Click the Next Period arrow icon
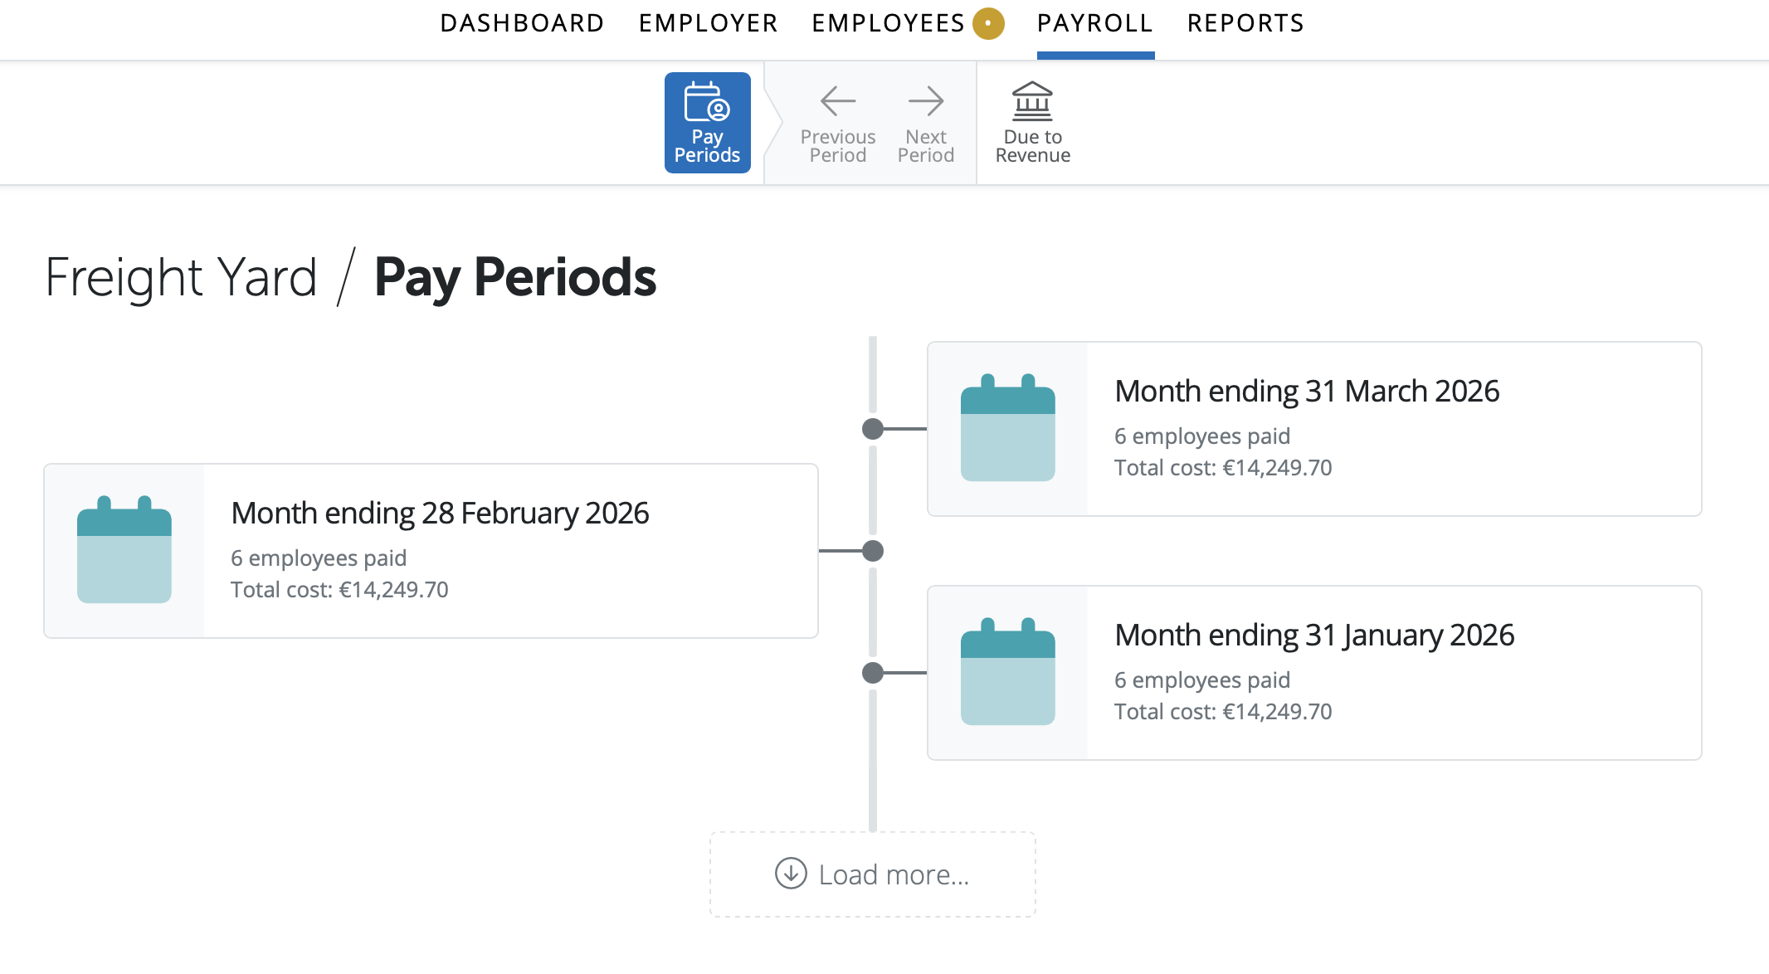The width and height of the screenshot is (1769, 974). pyautogui.click(x=925, y=101)
